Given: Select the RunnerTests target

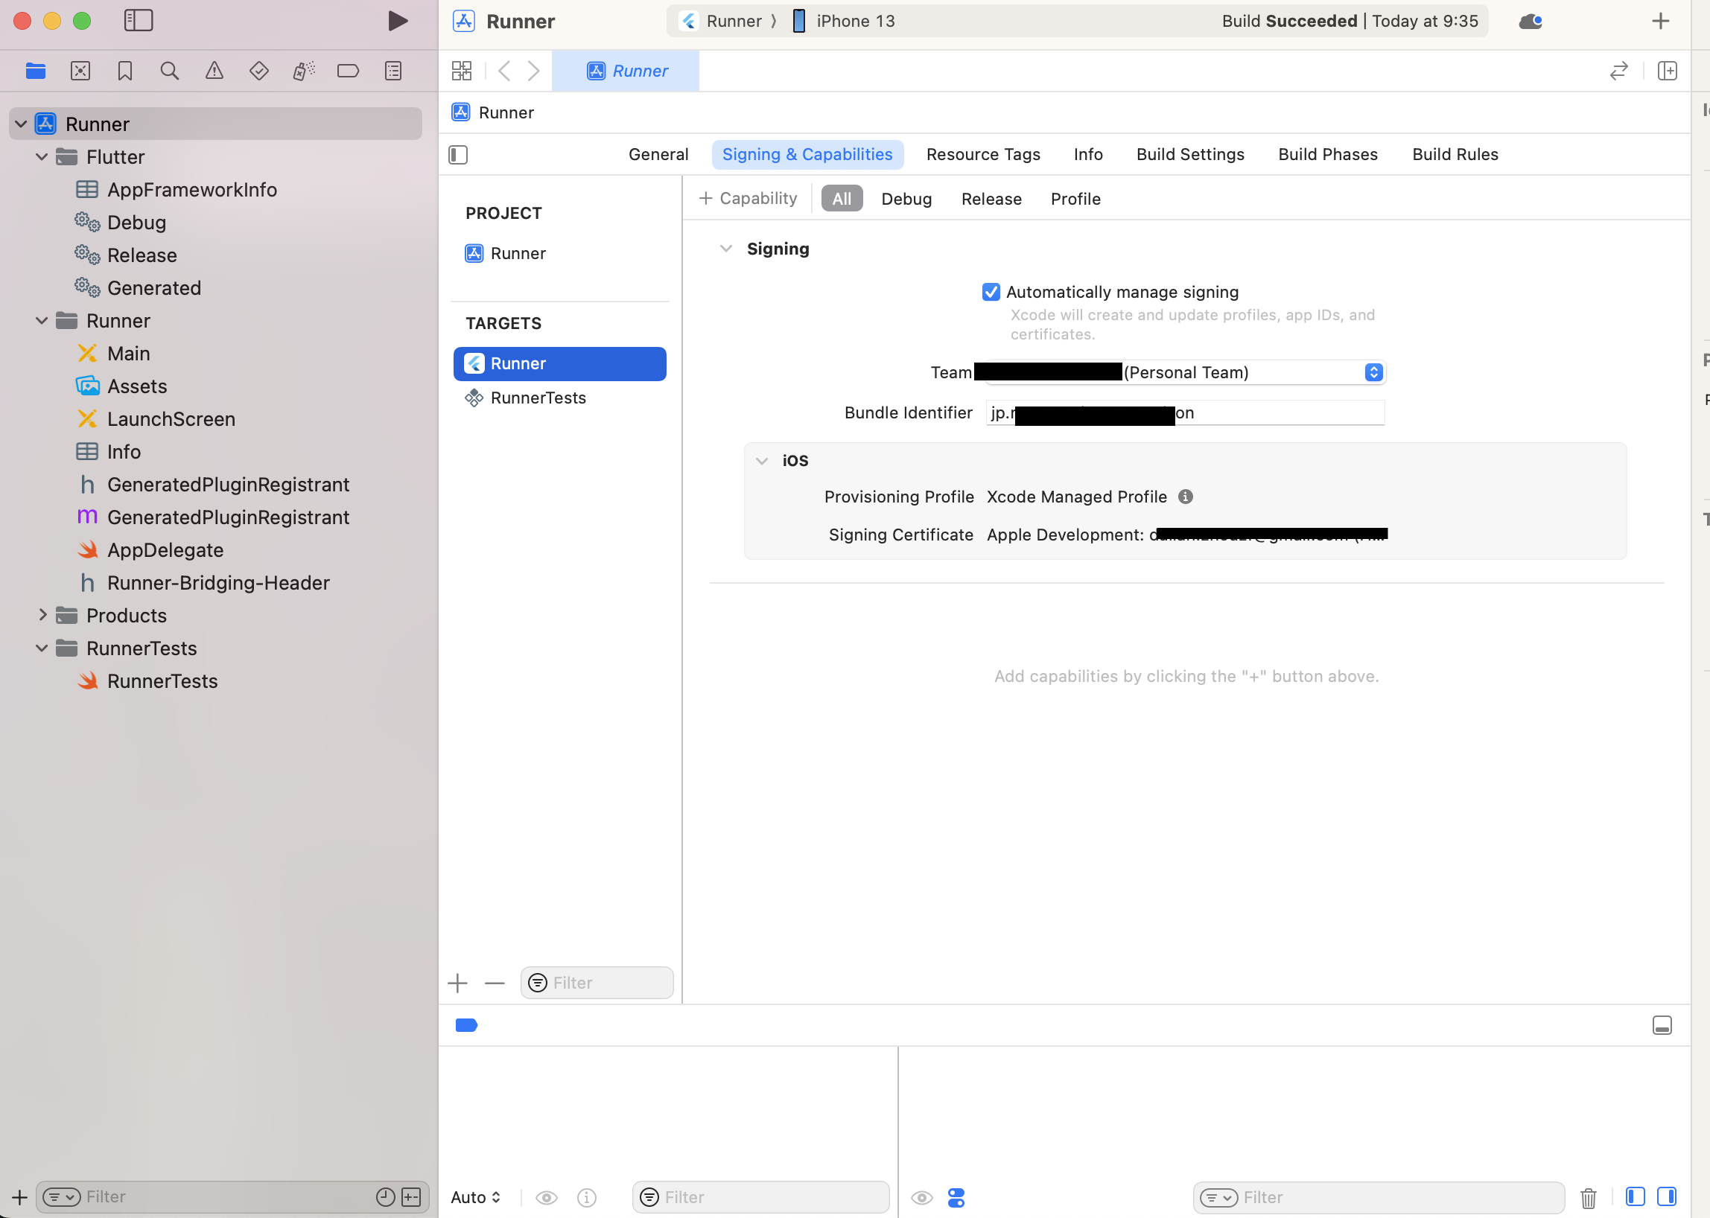Looking at the screenshot, I should [x=559, y=398].
